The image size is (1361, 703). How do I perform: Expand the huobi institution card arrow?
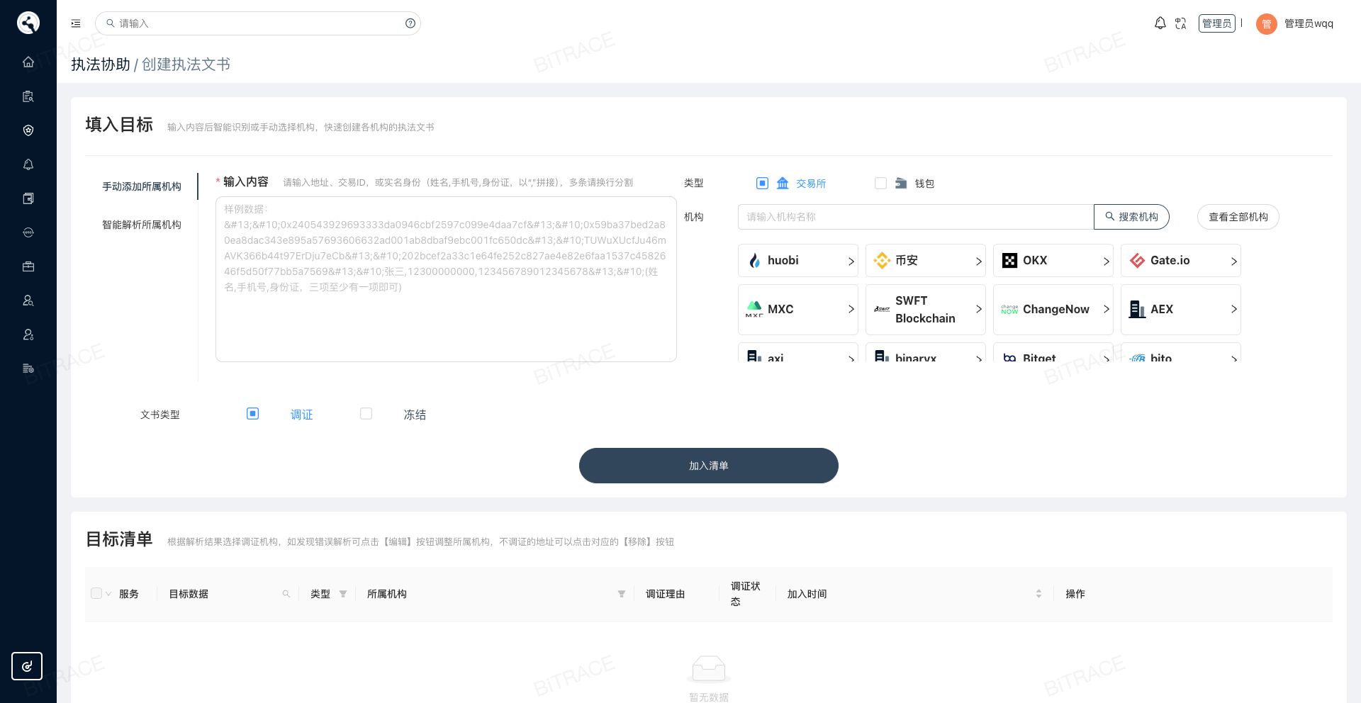pos(851,261)
